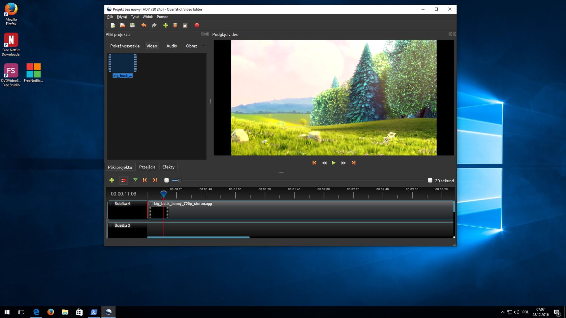Expand the filter overflow chevron
This screenshot has width=566, height=318.
(204, 46)
